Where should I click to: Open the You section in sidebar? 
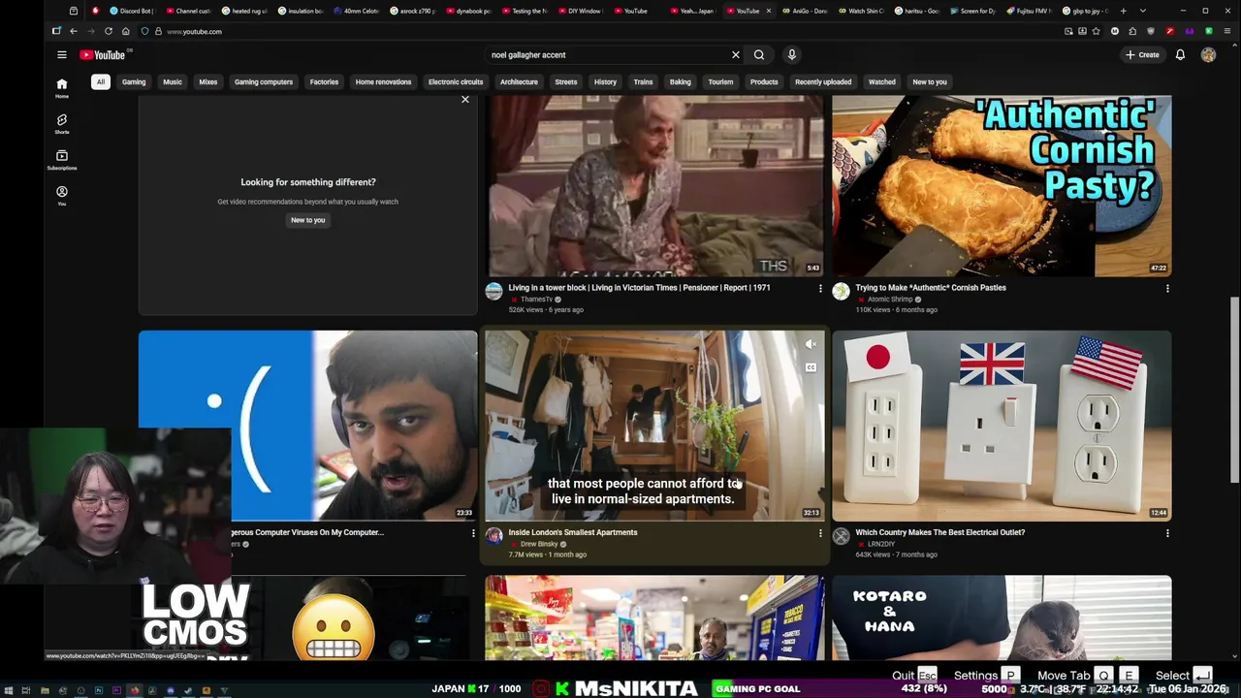(61, 196)
